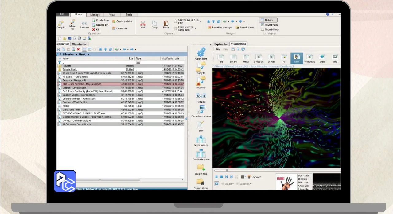
Task: Click Kill red X in Operations
Action: (x=95, y=30)
